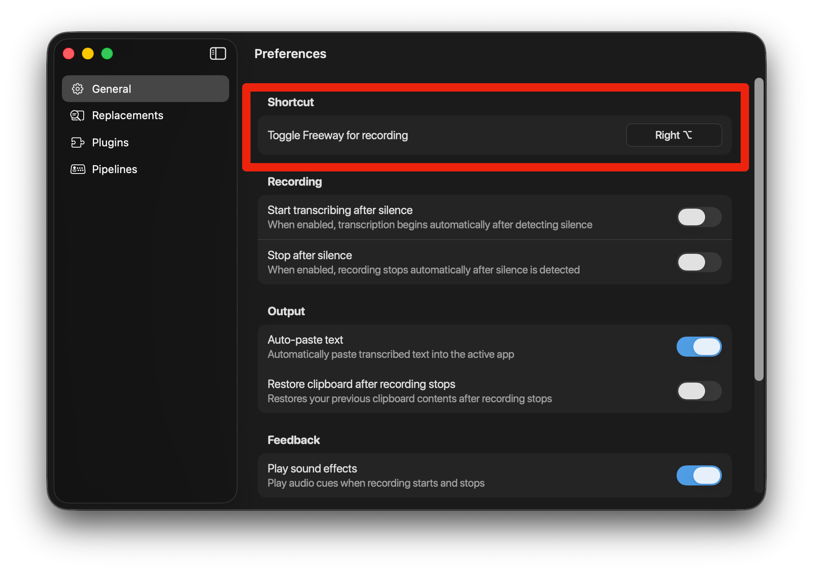Change the Right Option shortcut button
Image resolution: width=813 pixels, height=572 pixels.
[674, 135]
